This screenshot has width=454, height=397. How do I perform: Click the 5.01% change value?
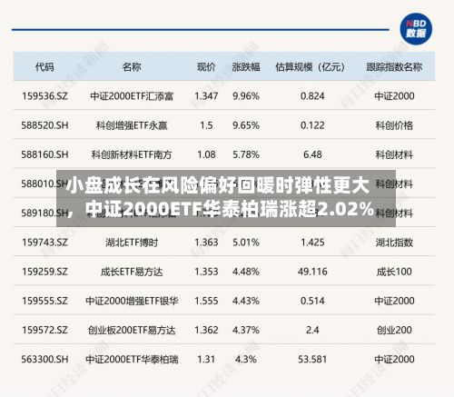pos(246,243)
